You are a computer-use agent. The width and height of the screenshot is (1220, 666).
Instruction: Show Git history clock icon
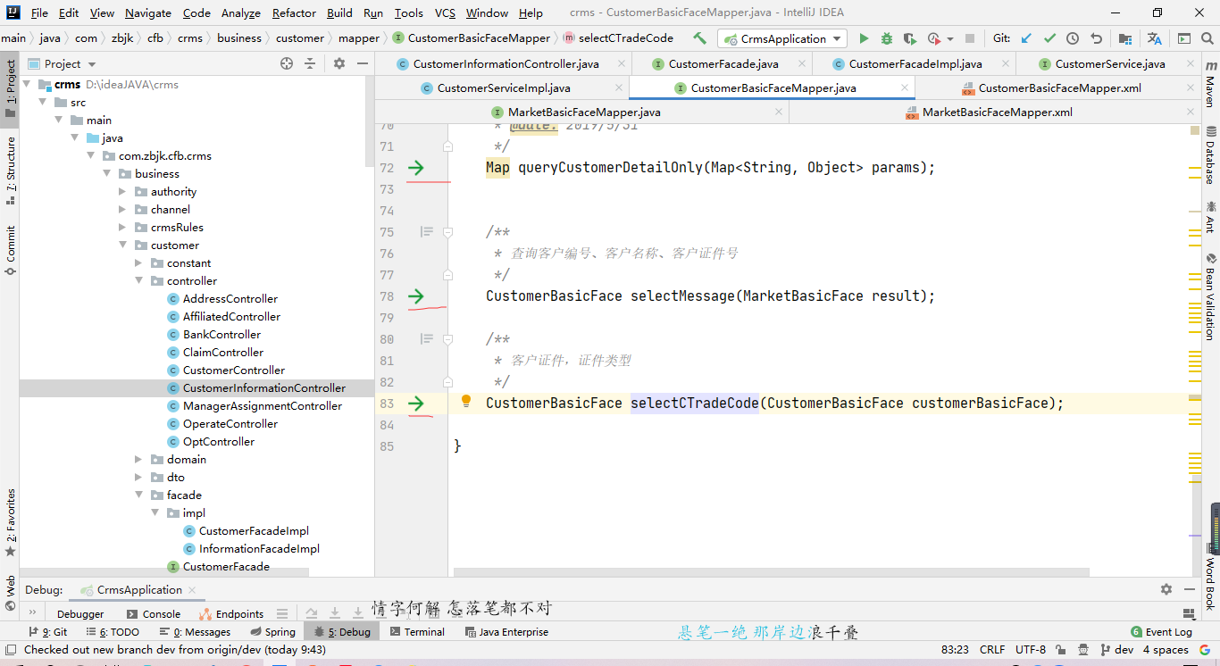pyautogui.click(x=1073, y=38)
